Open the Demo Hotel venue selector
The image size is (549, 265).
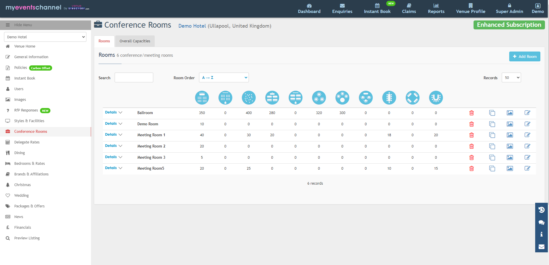[x=45, y=37]
